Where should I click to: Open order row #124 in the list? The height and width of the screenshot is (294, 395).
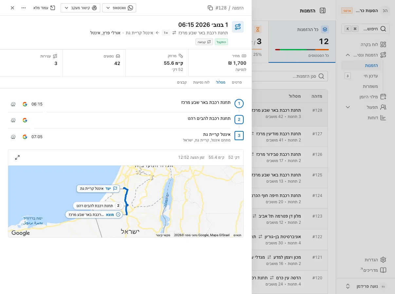290,198
